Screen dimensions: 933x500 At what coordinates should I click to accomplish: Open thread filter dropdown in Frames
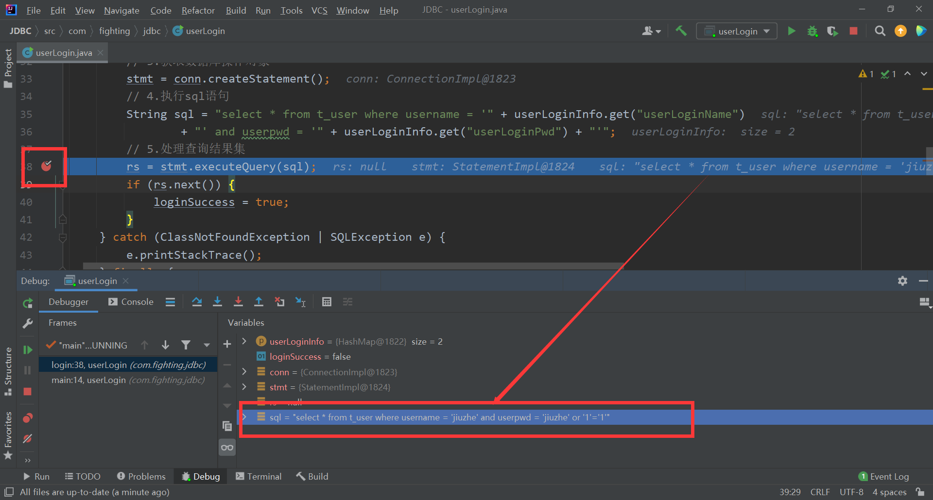point(207,345)
